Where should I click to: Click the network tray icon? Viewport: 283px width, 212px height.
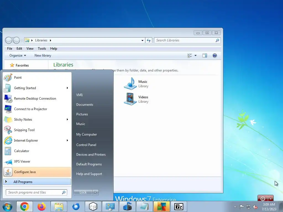click(x=248, y=207)
